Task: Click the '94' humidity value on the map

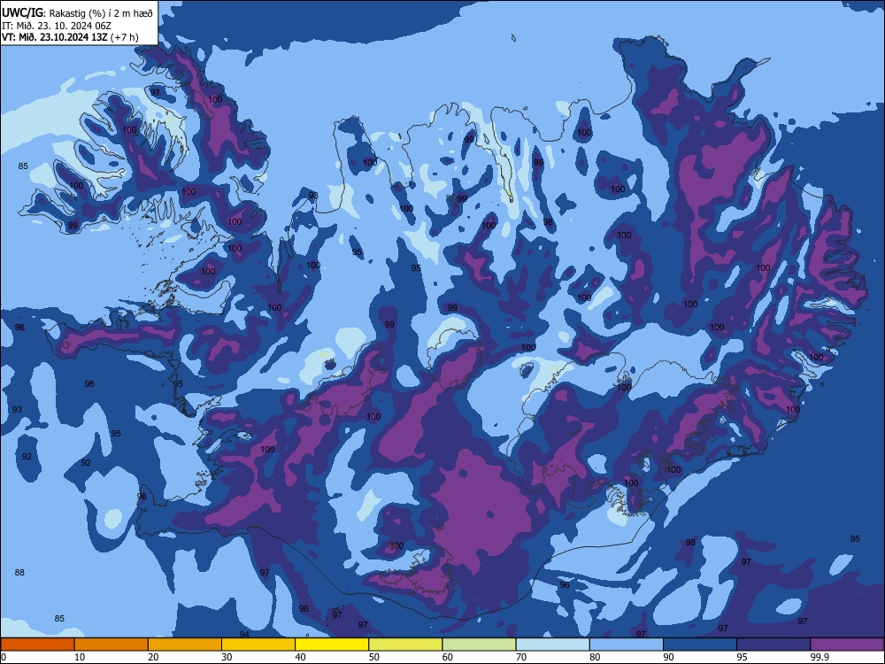Action: click(x=244, y=635)
